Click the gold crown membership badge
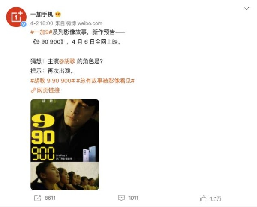The width and height of the screenshot is (257, 207). (58, 15)
